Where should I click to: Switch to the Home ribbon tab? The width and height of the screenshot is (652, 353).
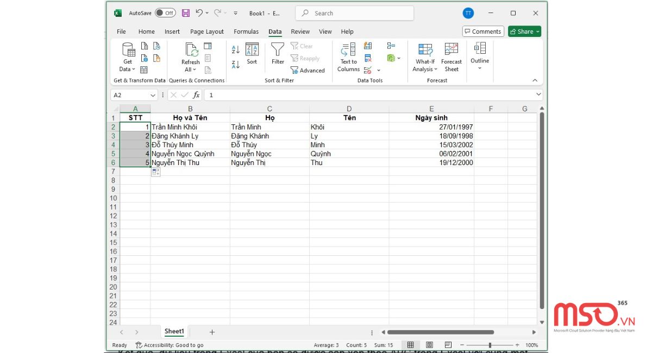[147, 31]
